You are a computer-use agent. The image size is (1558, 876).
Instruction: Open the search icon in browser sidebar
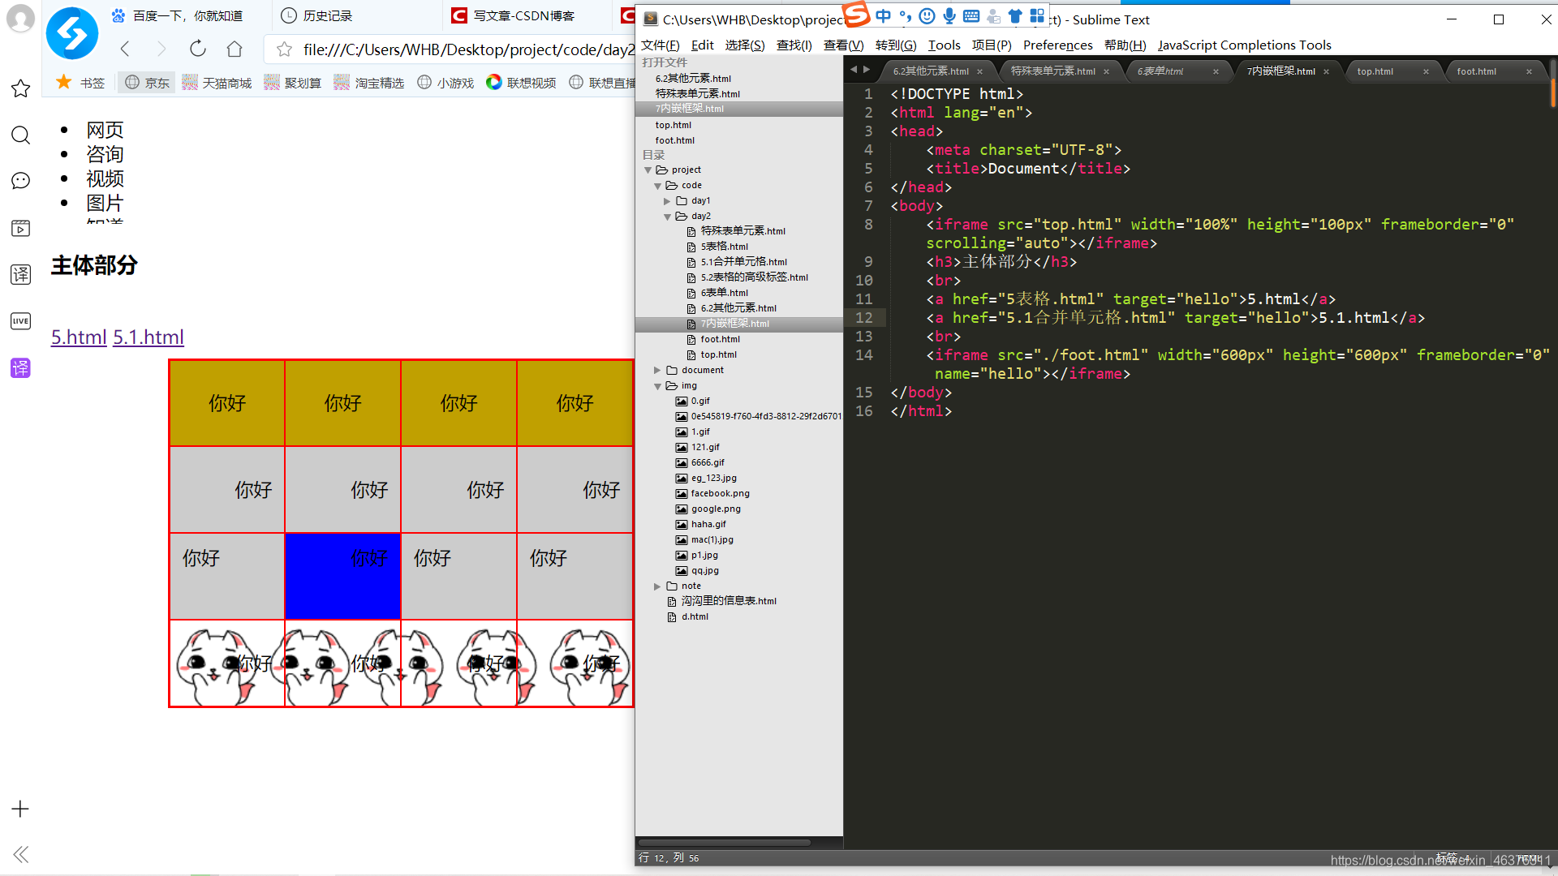(x=20, y=135)
